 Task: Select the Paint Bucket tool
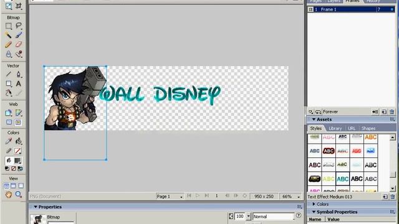click(19, 141)
